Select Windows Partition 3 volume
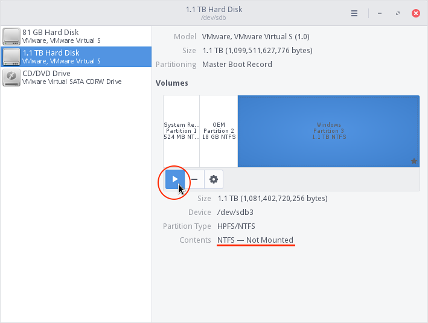This screenshot has width=428, height=323. coord(328,131)
